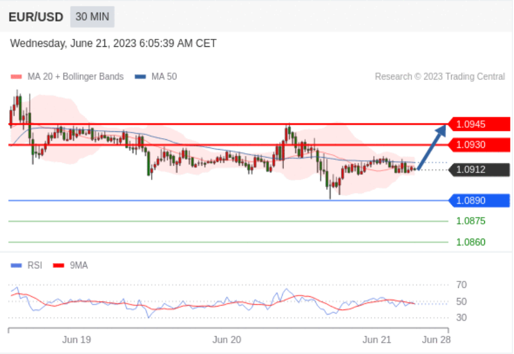Toggle the MA 20 + Bollinger Bands legend

click(x=67, y=77)
